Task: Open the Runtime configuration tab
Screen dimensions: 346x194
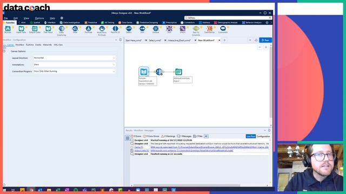Action: pos(30,45)
